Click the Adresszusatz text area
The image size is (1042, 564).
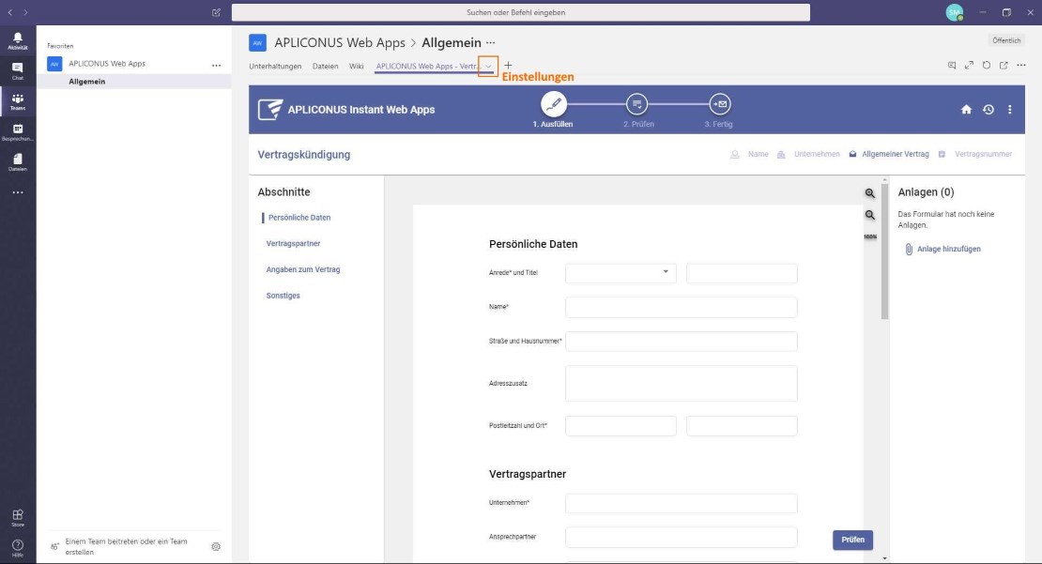coord(682,383)
